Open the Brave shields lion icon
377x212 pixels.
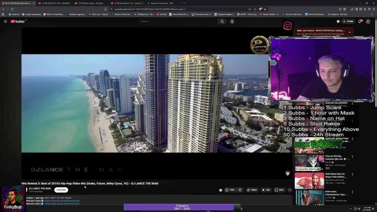point(260,9)
